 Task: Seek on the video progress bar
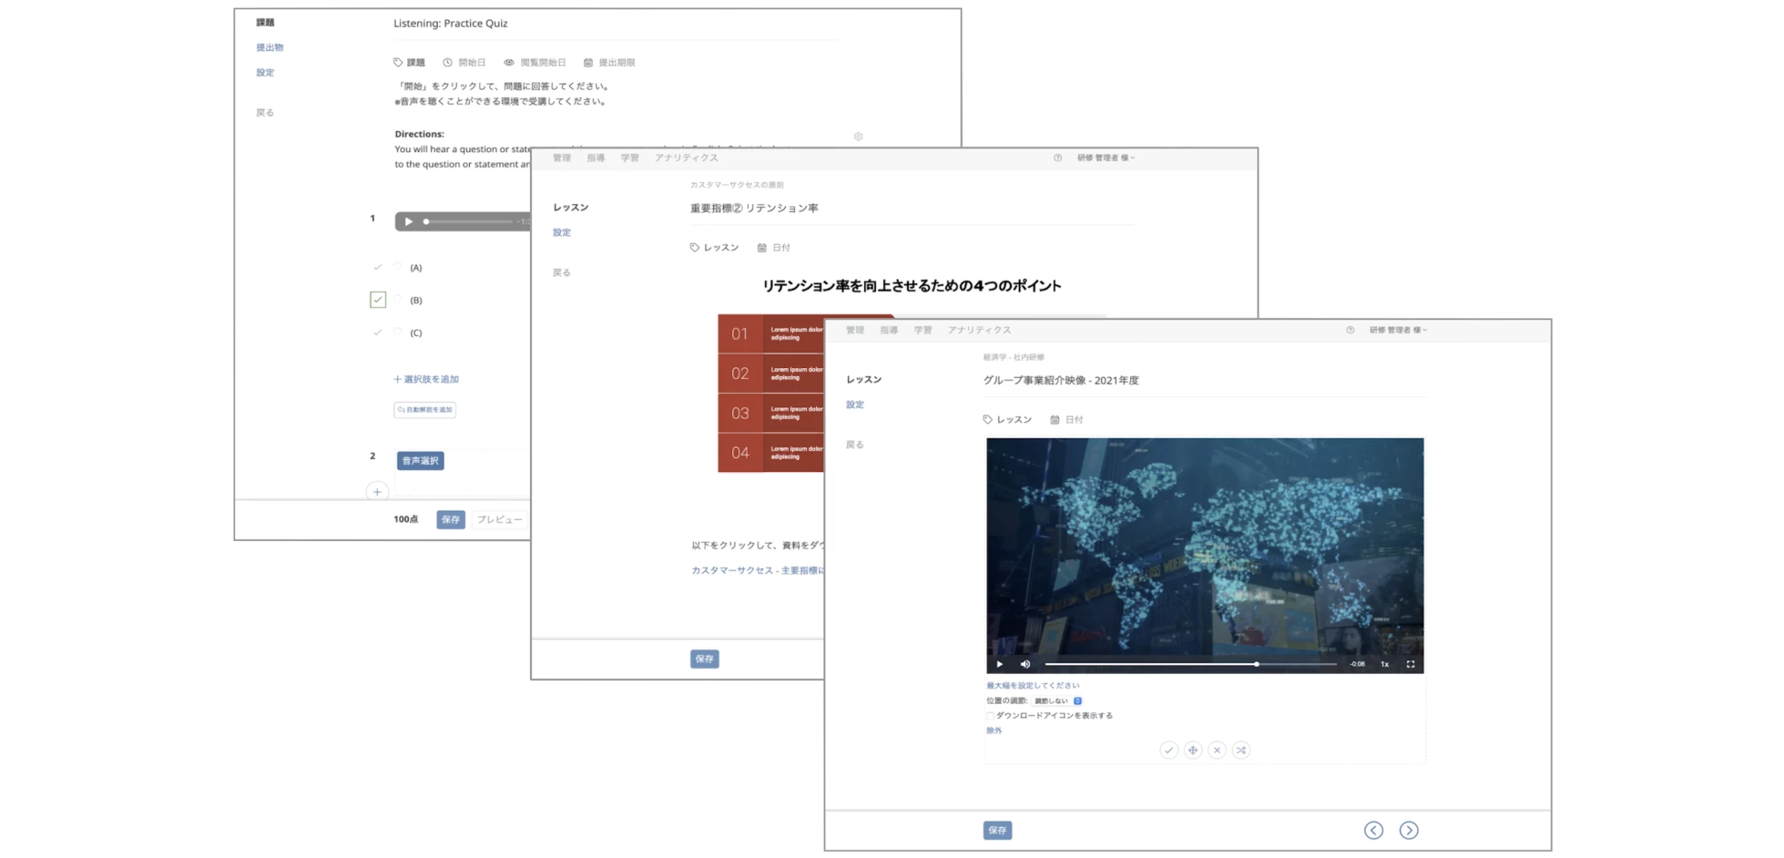tap(1190, 664)
